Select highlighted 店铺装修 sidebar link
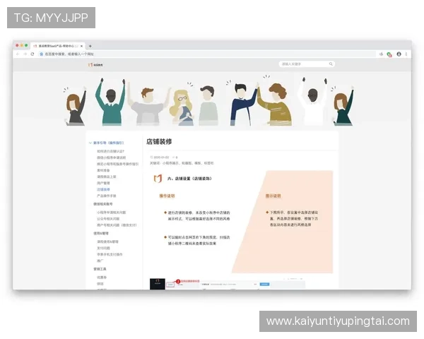Screen dimensions: 424x339 103,189
